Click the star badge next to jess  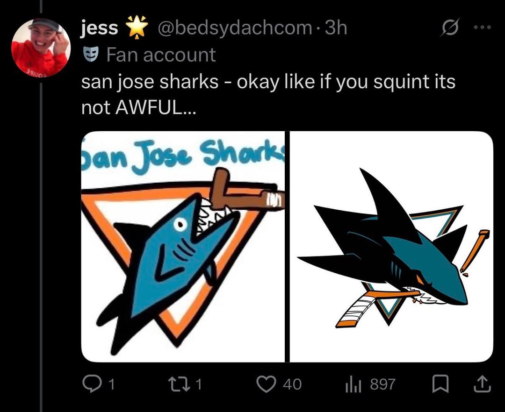click(x=136, y=28)
